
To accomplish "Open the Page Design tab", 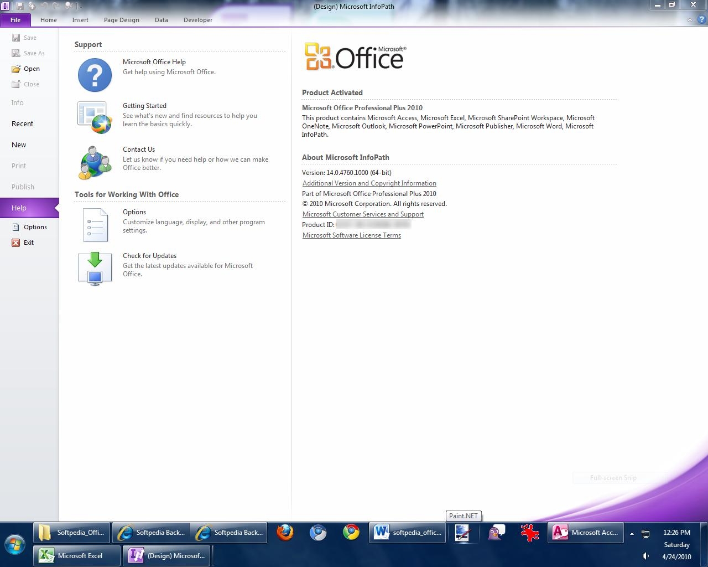I will click(122, 20).
